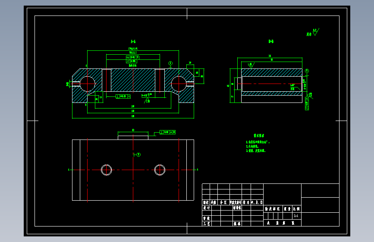This screenshot has height=242, width=374.
Task: Click the 40 dimension above the plan view
Action: (x=133, y=130)
